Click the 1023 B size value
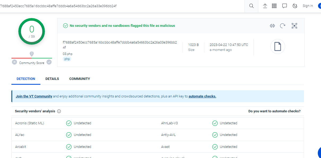321x158 pixels. (193, 45)
